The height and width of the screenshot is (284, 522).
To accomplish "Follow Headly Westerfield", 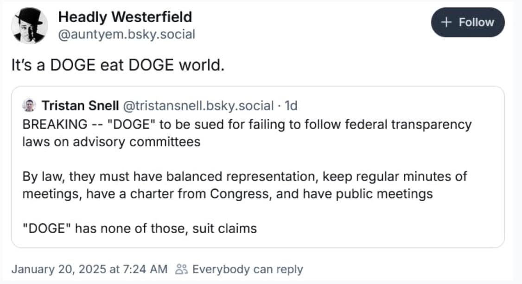I will coord(467,22).
